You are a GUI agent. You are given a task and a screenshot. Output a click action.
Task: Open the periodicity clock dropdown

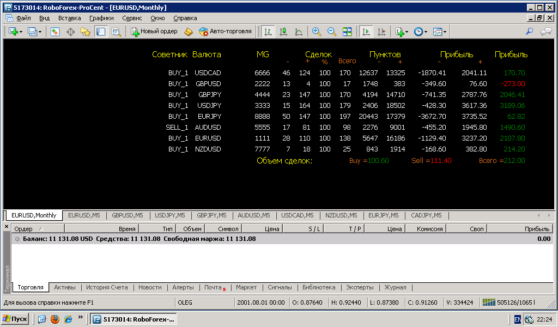[x=421, y=32]
